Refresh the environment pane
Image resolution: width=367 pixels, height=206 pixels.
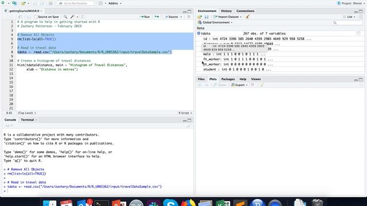361,17
